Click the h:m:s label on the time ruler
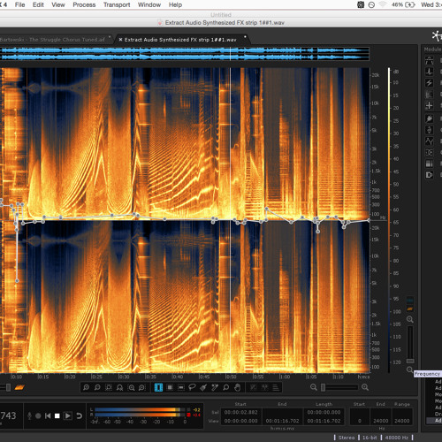This screenshot has width=442, height=442. point(363,377)
